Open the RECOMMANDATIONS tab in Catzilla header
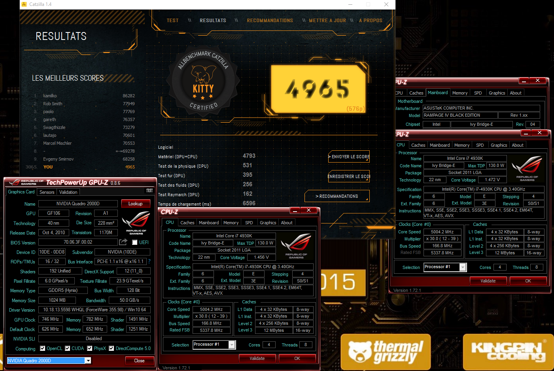554x371 pixels. pos(270,21)
